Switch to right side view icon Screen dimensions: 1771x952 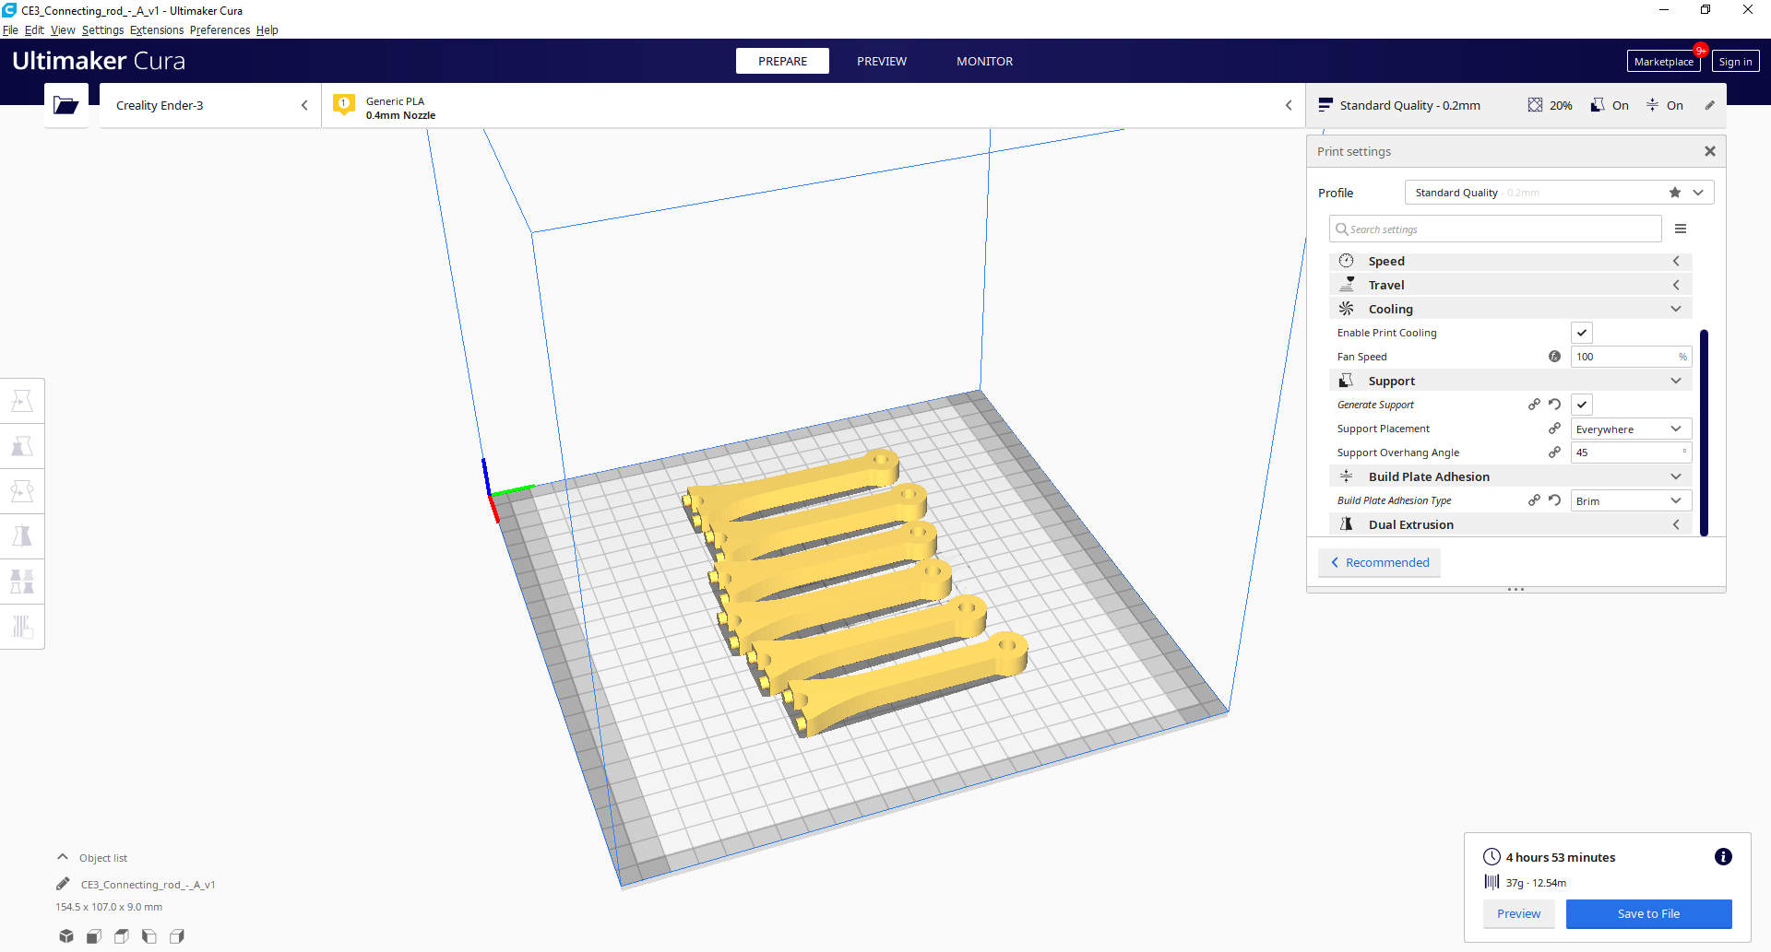click(x=176, y=936)
